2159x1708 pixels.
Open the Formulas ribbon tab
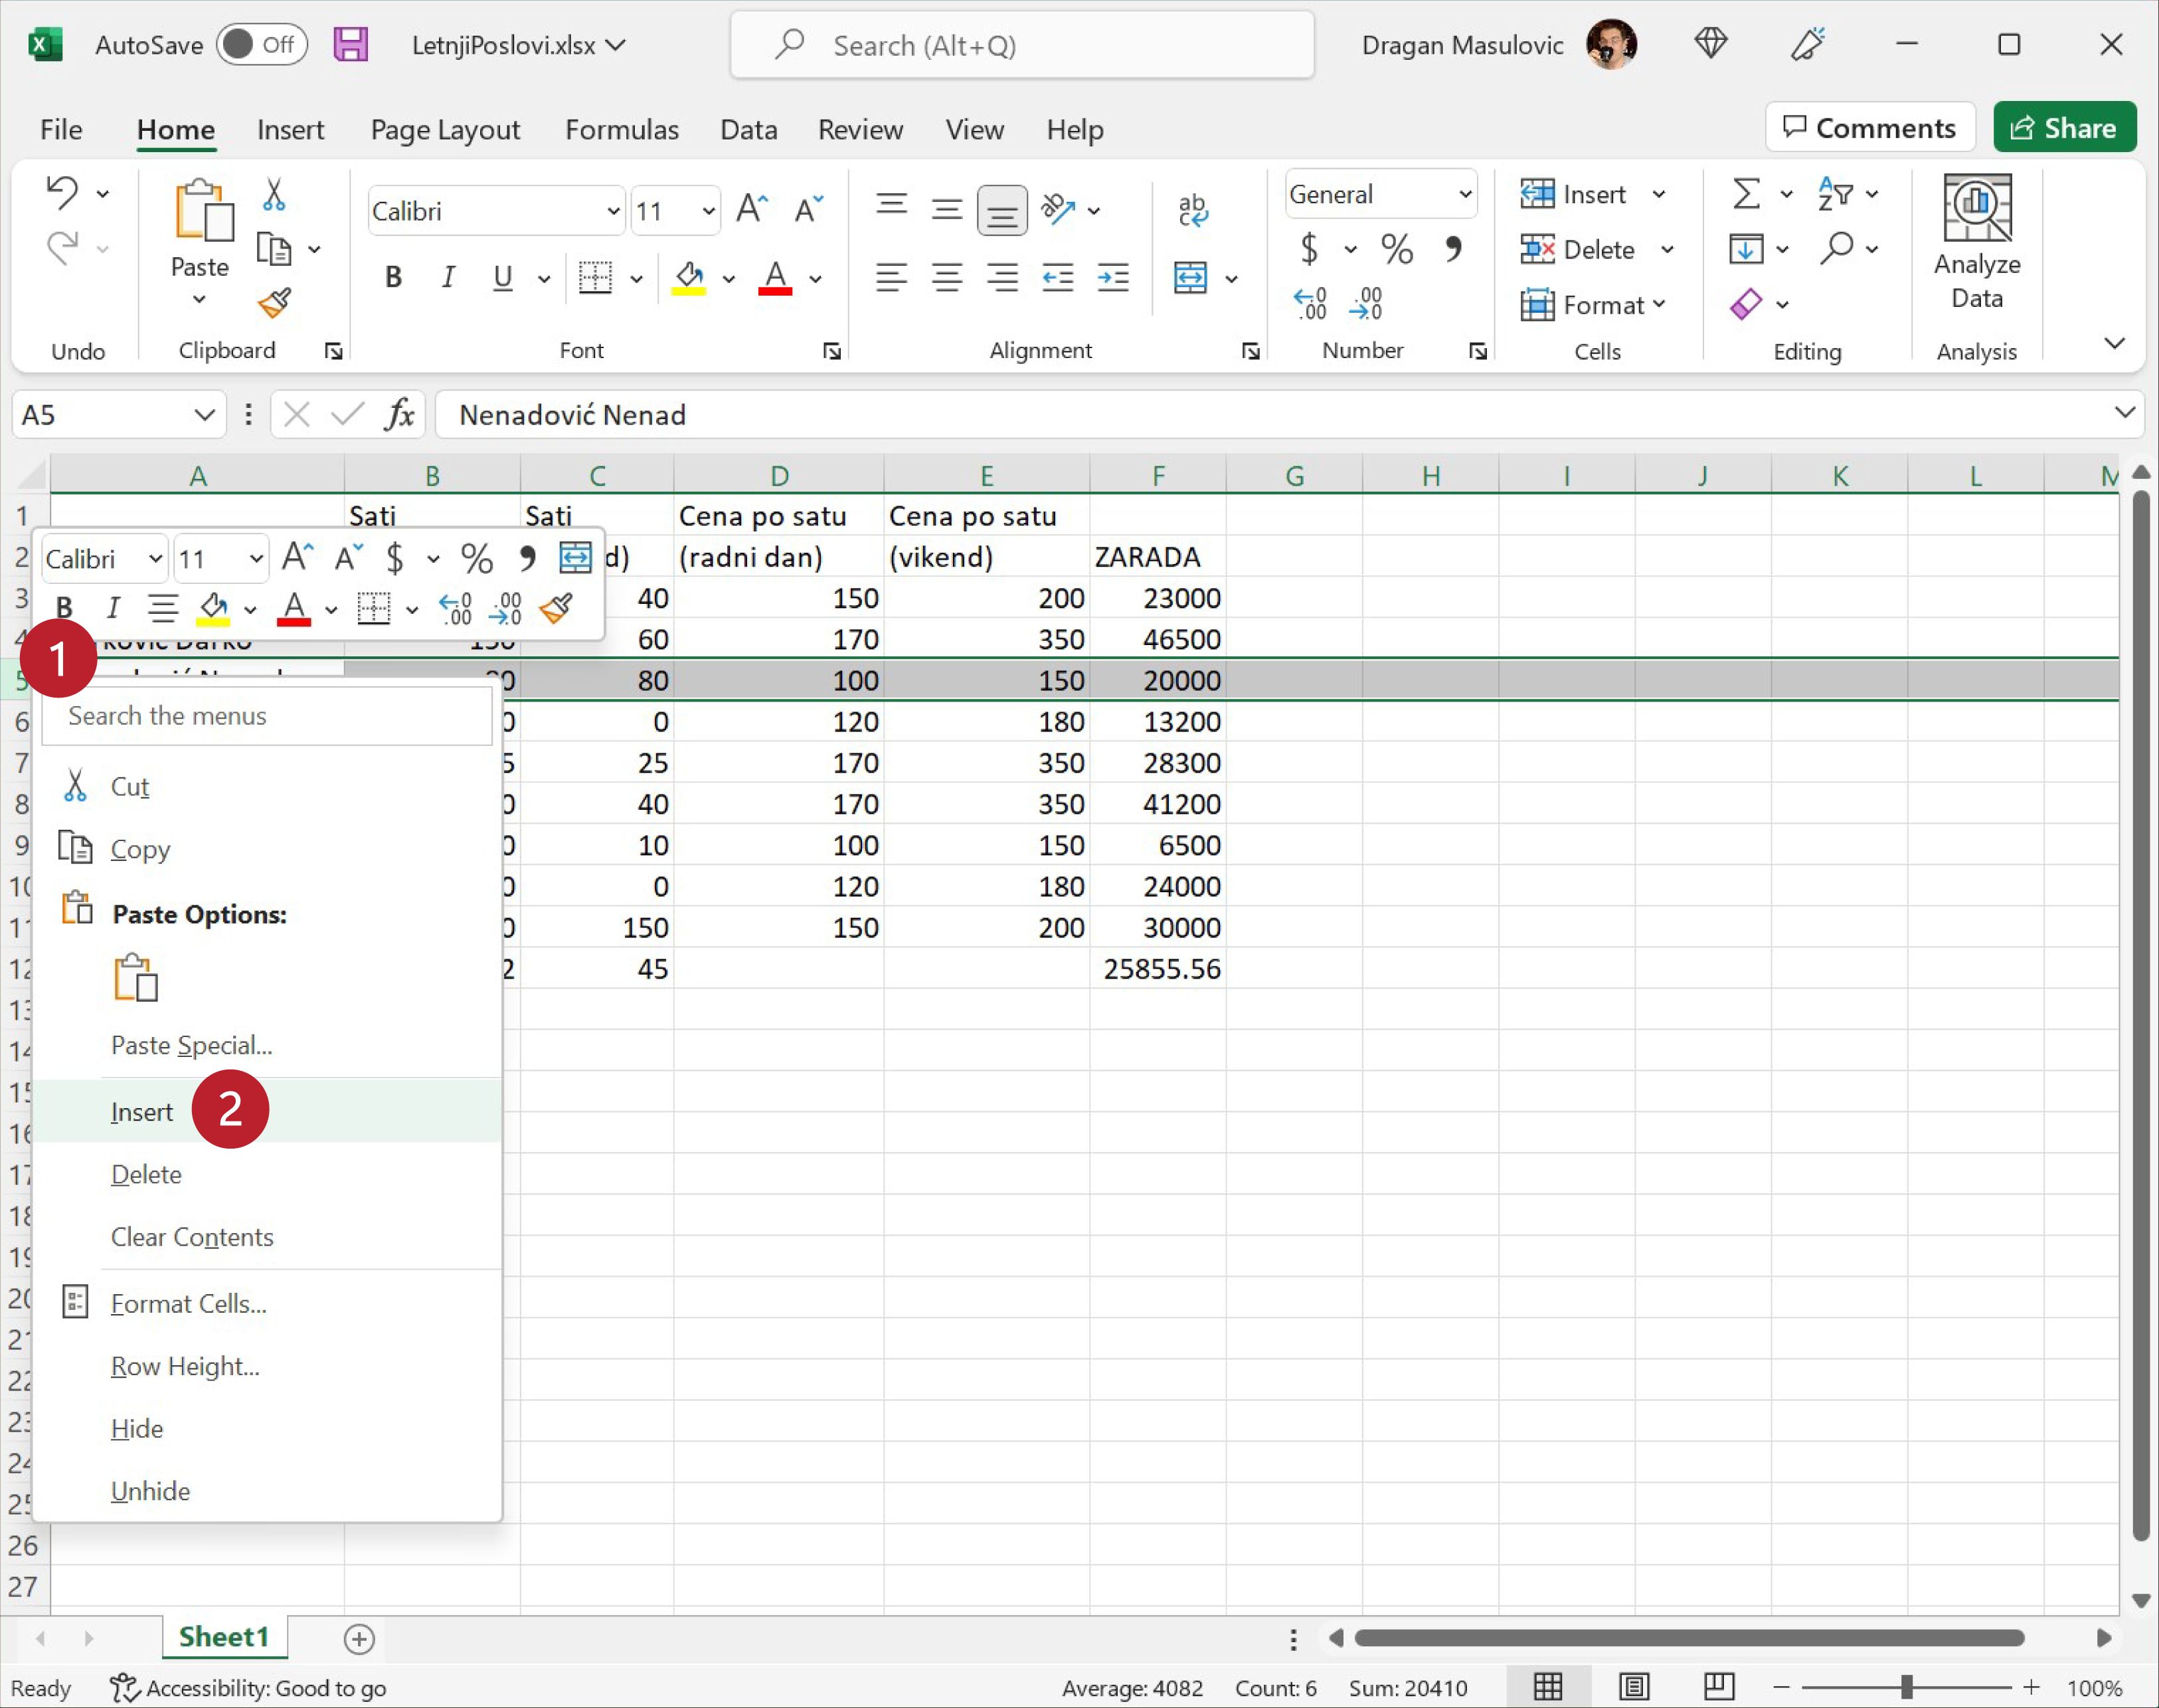[621, 130]
